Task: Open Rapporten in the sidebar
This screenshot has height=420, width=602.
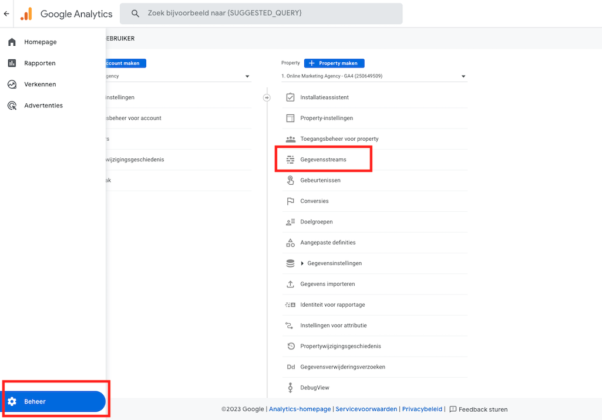Action: coord(39,63)
